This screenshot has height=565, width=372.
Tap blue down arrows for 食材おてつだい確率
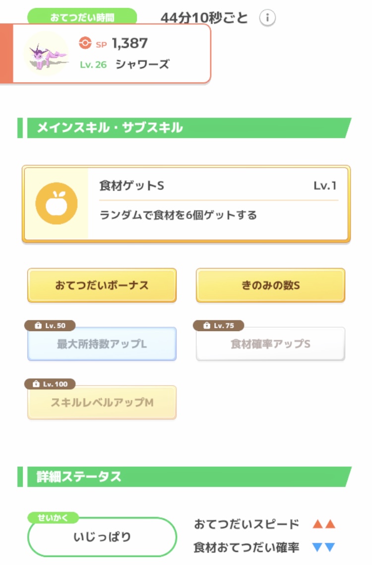click(324, 548)
